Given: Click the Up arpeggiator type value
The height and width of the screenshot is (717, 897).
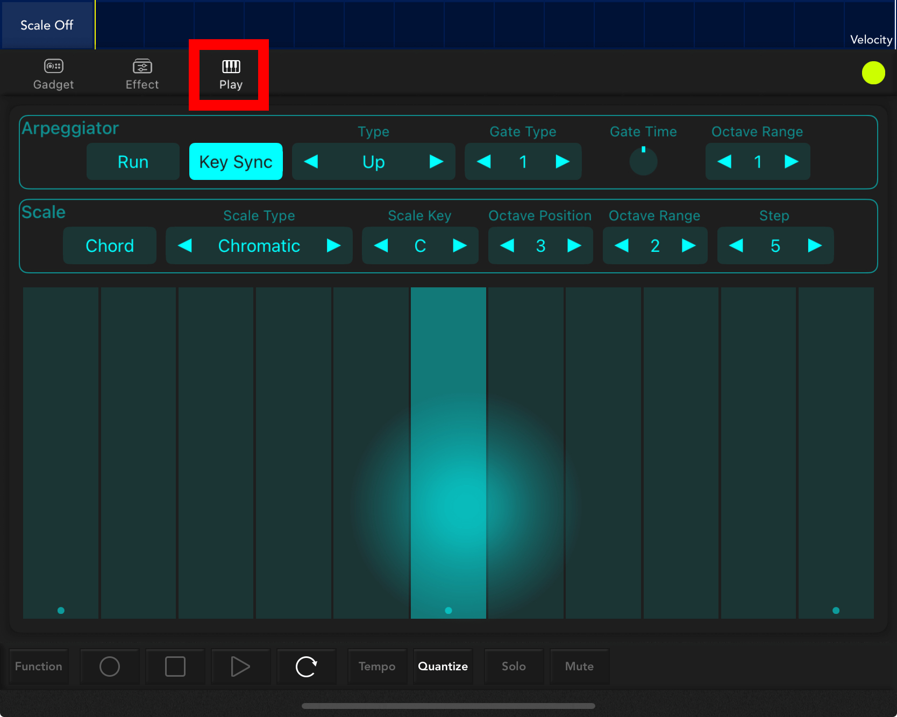Looking at the screenshot, I should tap(374, 162).
